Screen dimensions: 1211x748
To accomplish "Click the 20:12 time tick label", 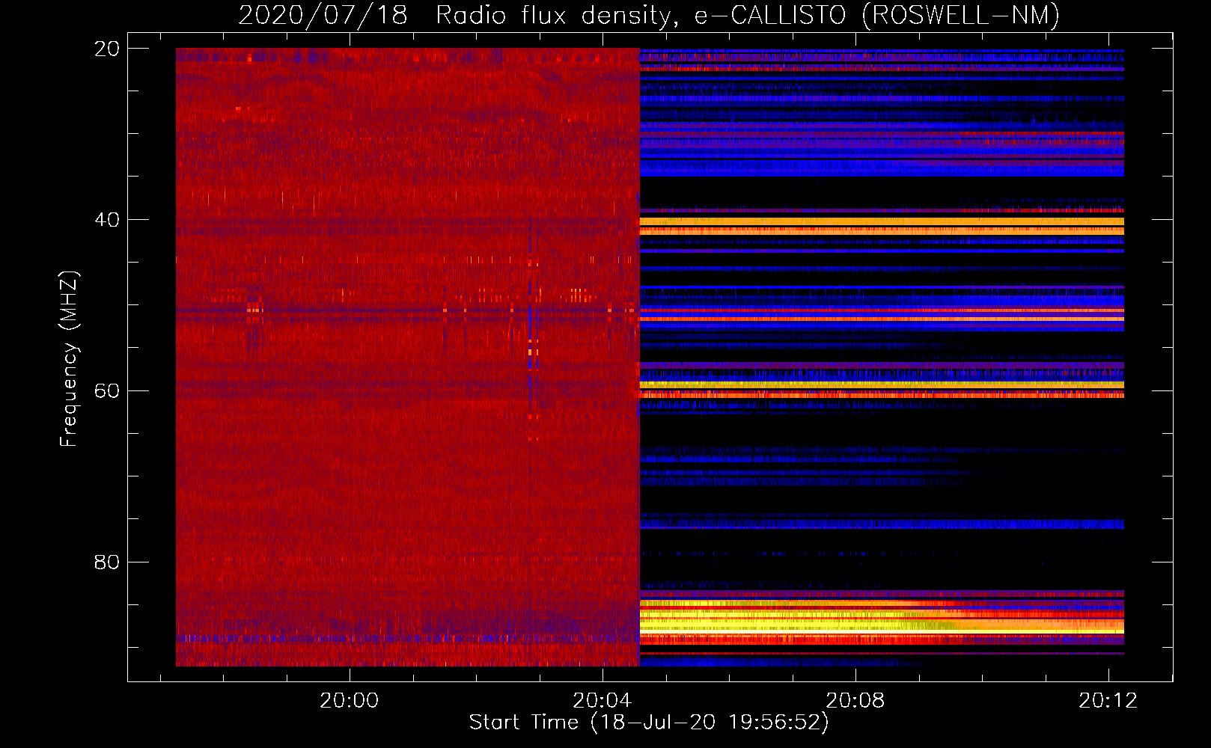I will tap(1108, 700).
